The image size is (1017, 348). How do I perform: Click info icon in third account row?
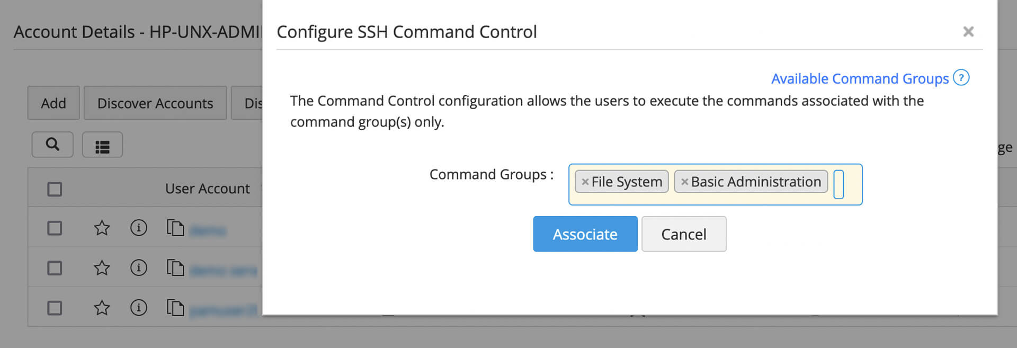(139, 308)
